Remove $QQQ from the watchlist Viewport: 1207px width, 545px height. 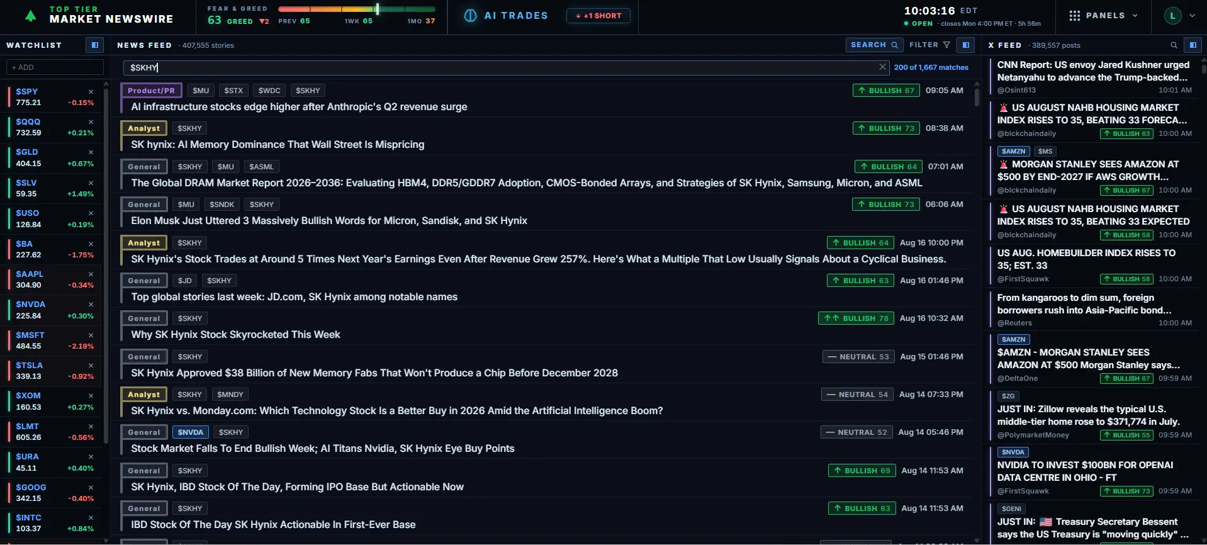tap(91, 122)
